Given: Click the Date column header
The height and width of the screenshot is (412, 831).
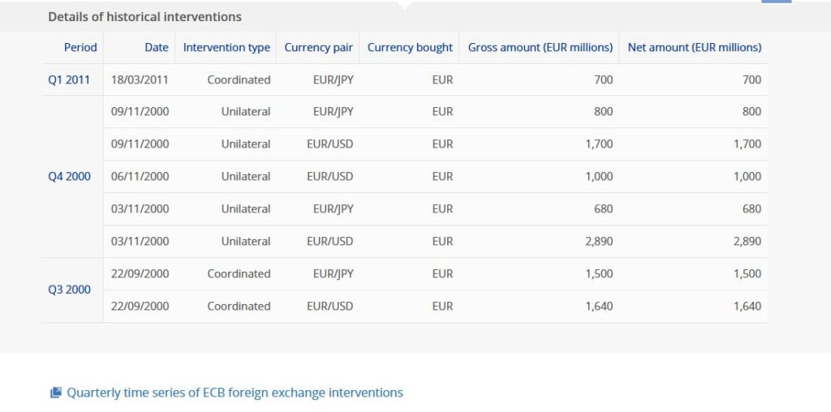Looking at the screenshot, I should click(x=157, y=47).
